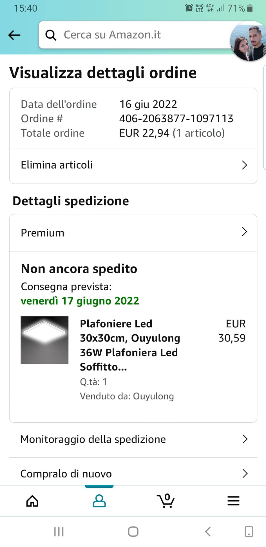
Task: Open the Plafoniere Led product thumbnail
Action: pos(44,340)
